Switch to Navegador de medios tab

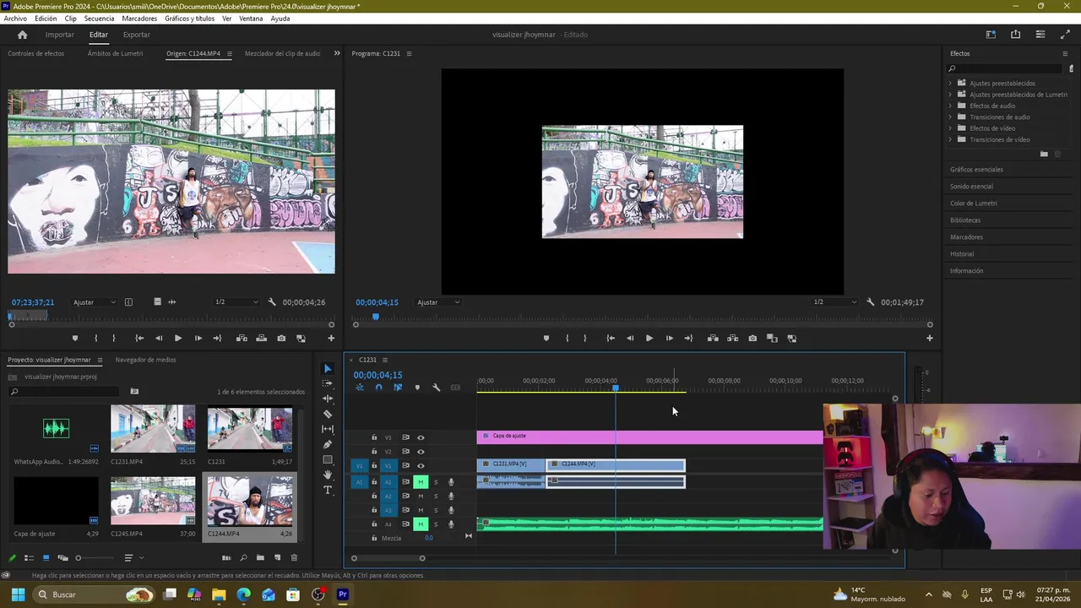(145, 360)
